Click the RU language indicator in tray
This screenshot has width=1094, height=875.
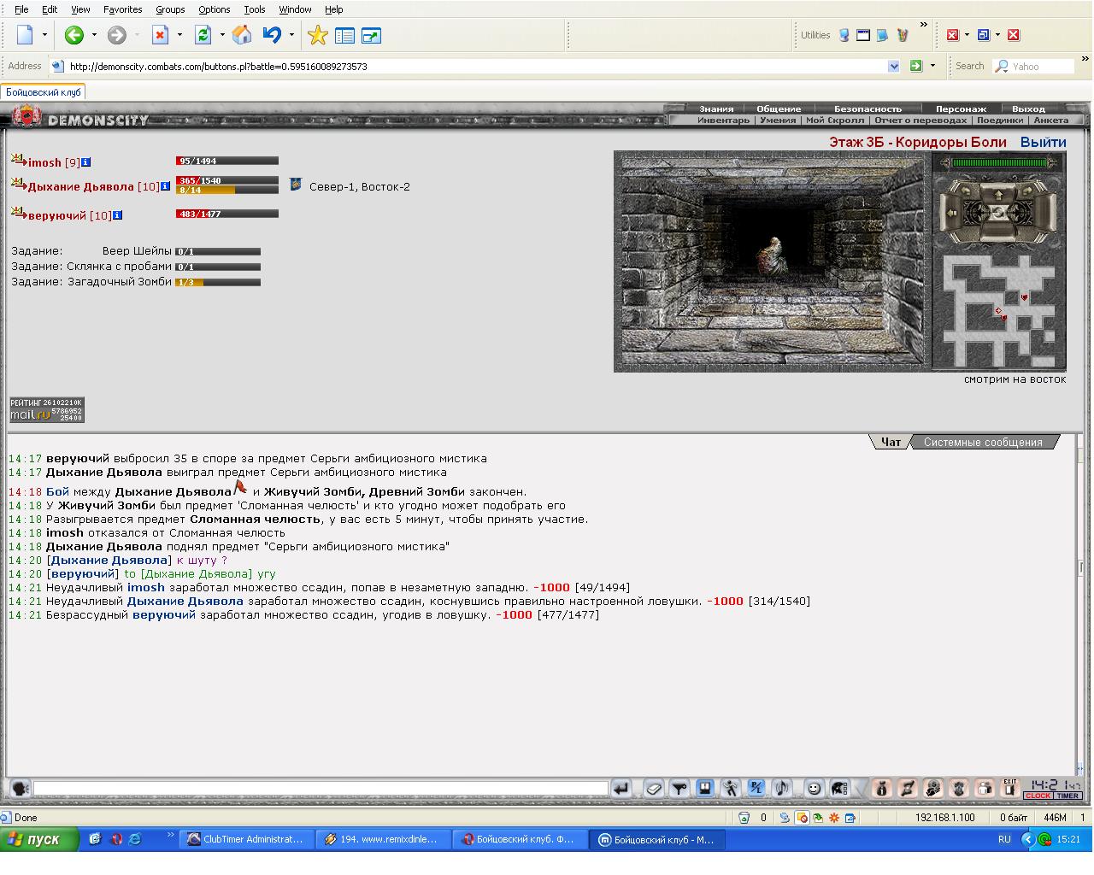[1004, 839]
